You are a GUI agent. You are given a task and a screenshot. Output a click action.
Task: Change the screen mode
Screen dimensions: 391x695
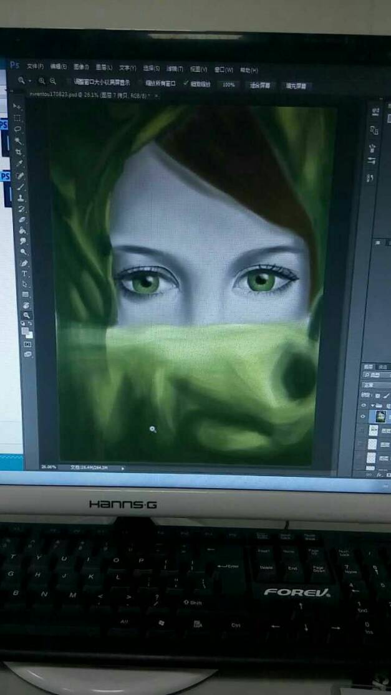pyautogui.click(x=28, y=353)
